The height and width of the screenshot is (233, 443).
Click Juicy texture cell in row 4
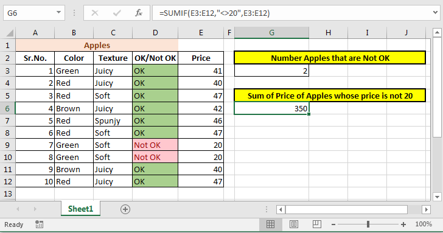tap(113, 83)
